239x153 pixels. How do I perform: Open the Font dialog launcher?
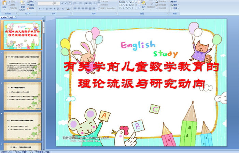click(71, 13)
